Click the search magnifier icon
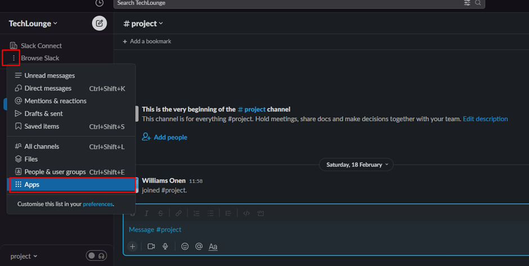529x266 pixels. click(x=478, y=3)
